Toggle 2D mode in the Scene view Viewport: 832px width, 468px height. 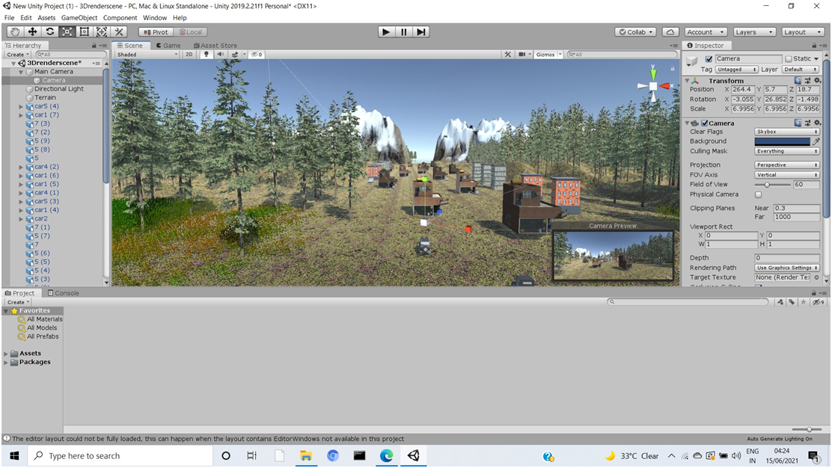coord(189,54)
